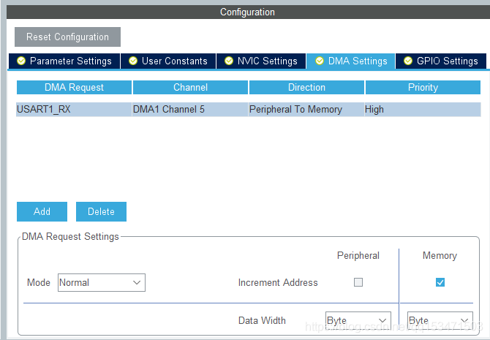
Task: Click the Reset Configuration button
Action: [x=67, y=37]
